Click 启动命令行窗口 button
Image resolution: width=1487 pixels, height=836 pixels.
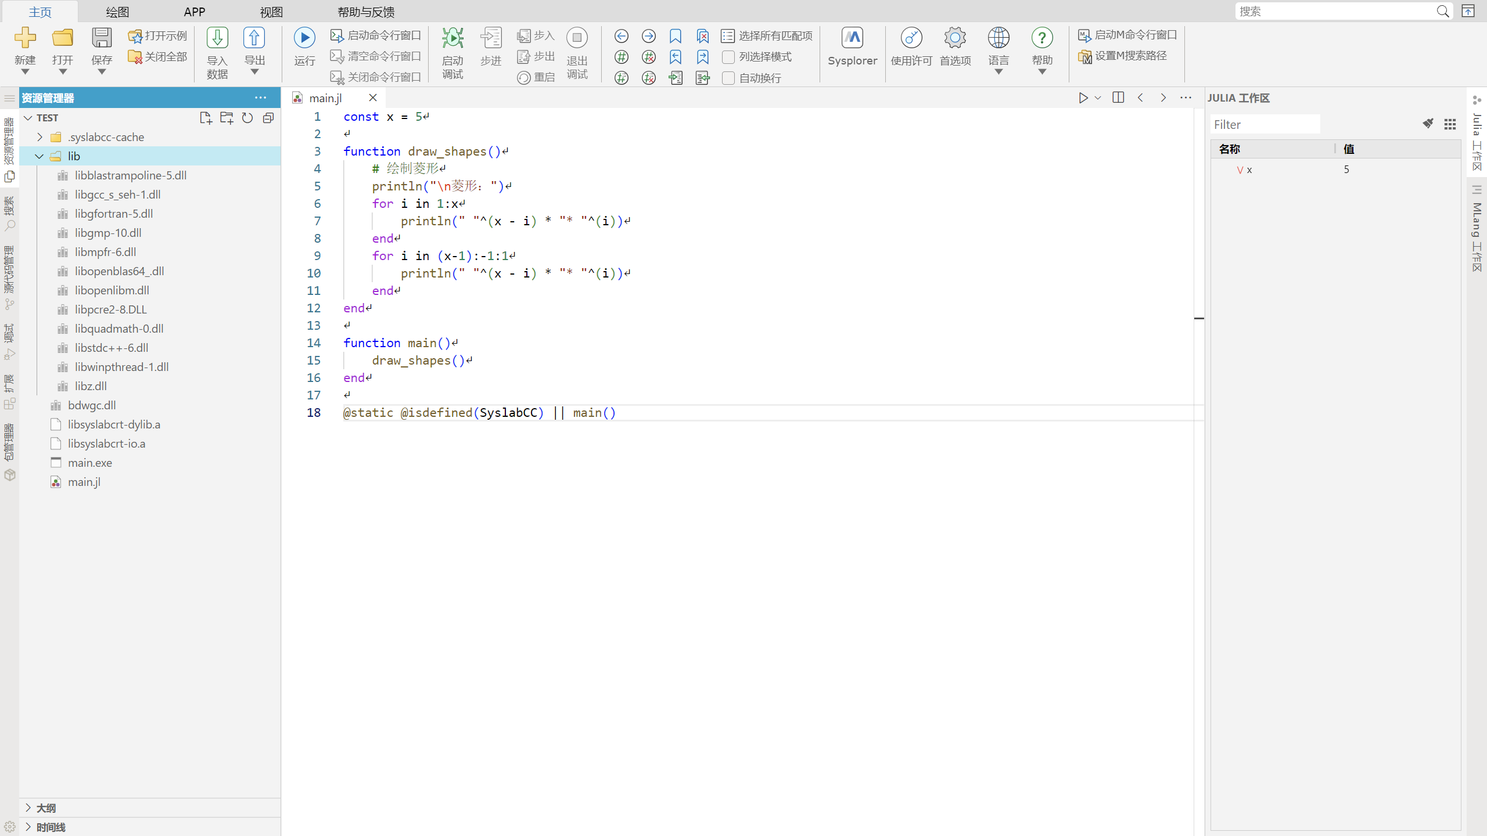(x=376, y=36)
